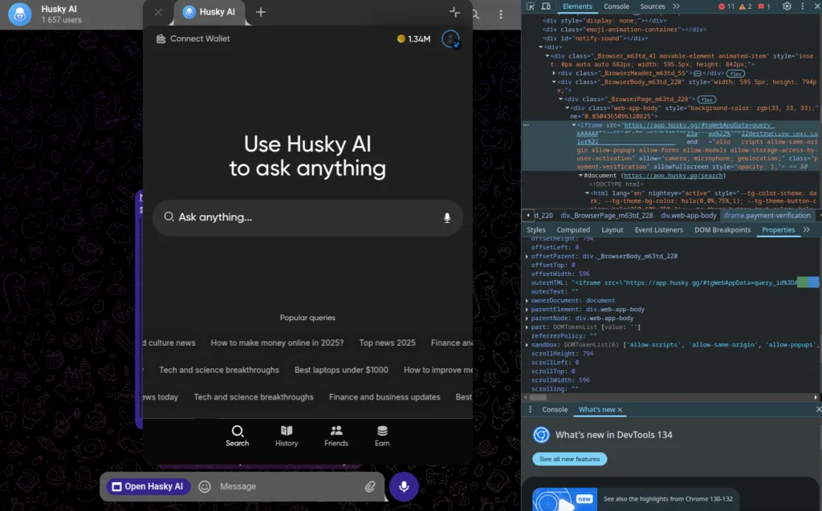The width and height of the screenshot is (822, 511).
Task: Open the Styles pane tab
Action: coord(535,229)
